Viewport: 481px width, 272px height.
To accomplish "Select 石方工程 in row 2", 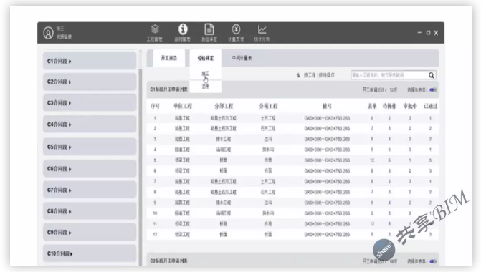I will [268, 129].
